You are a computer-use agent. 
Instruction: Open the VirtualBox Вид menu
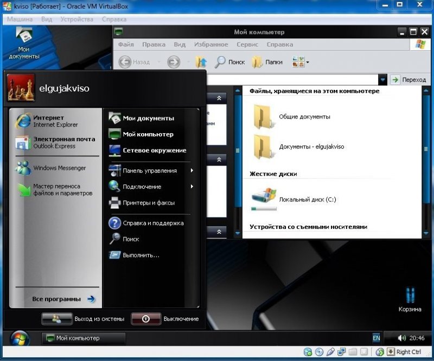point(47,19)
